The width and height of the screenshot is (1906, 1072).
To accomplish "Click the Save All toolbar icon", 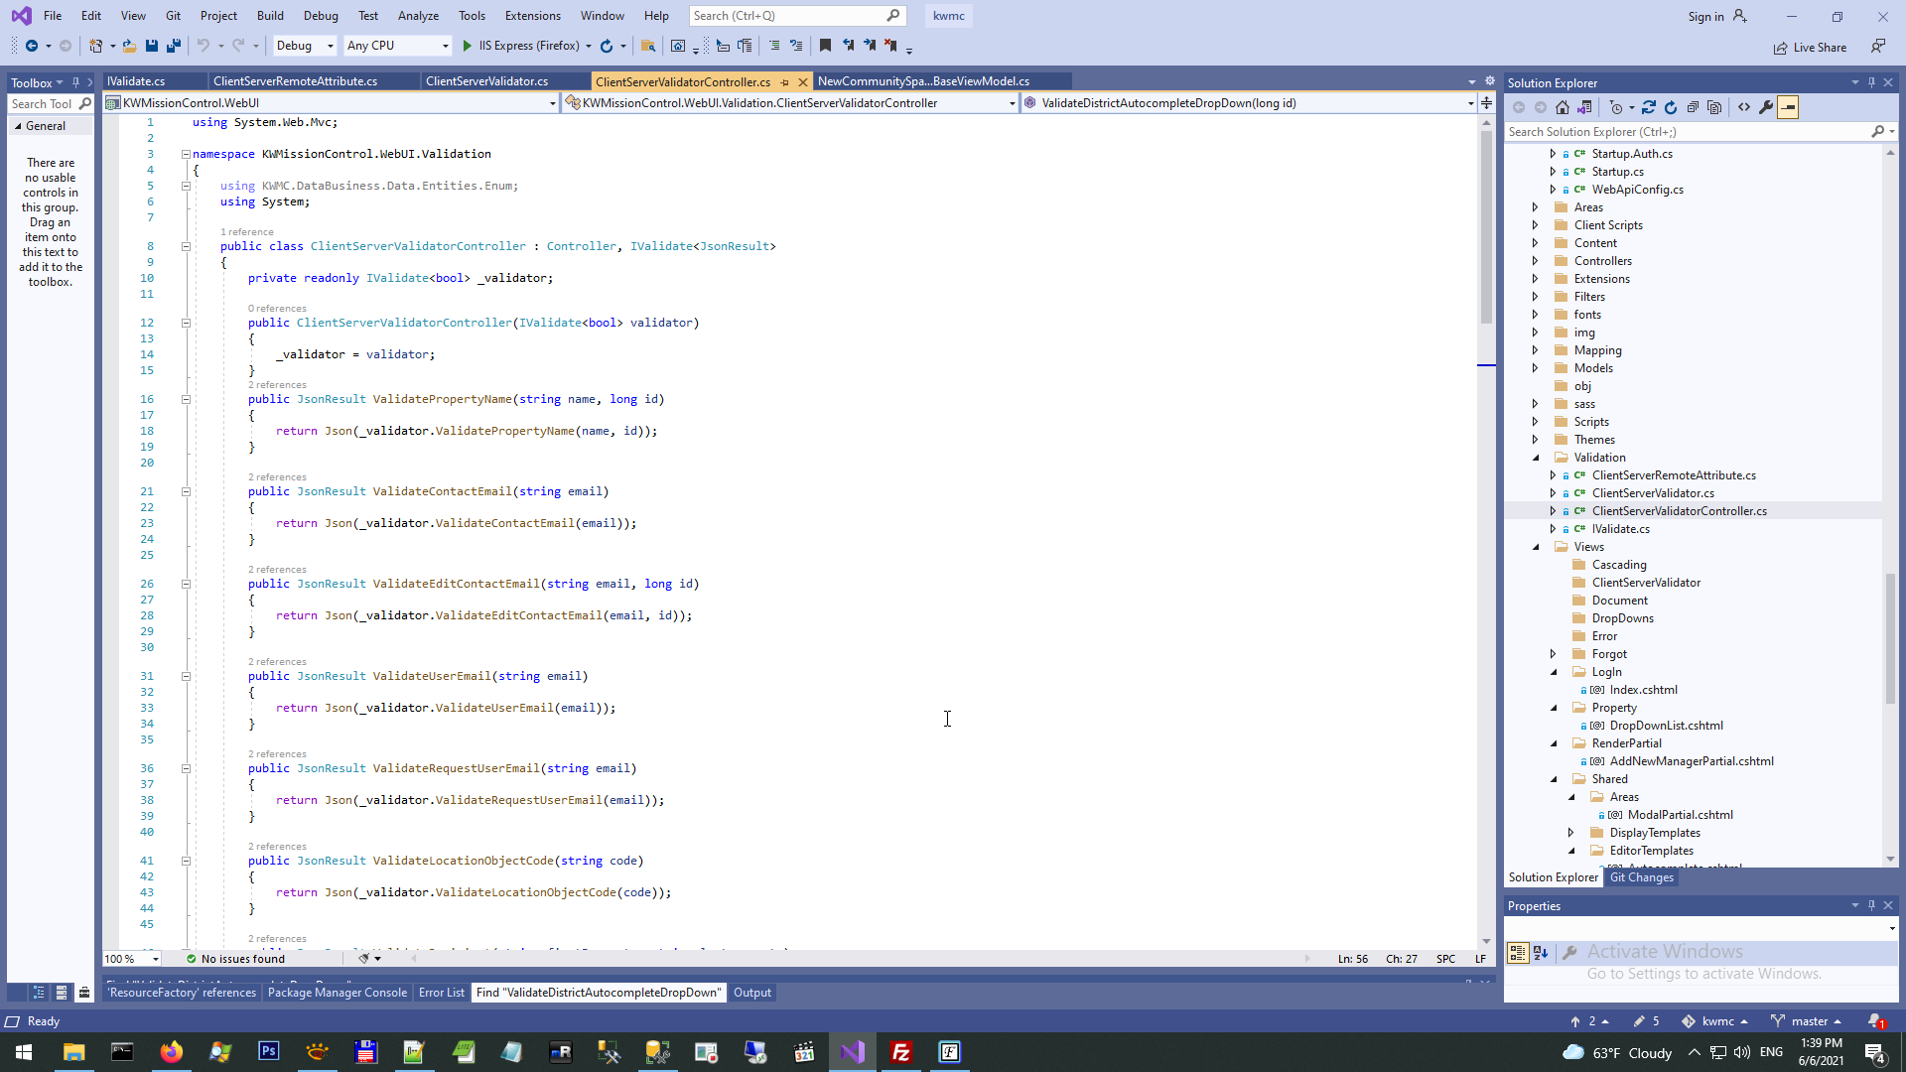I will 173,46.
